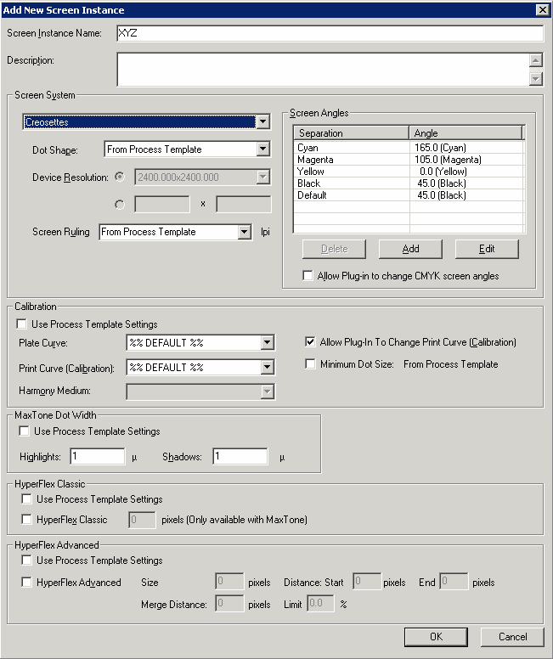Click the Edit screen angle button
This screenshot has width=553, height=659.
pyautogui.click(x=487, y=249)
